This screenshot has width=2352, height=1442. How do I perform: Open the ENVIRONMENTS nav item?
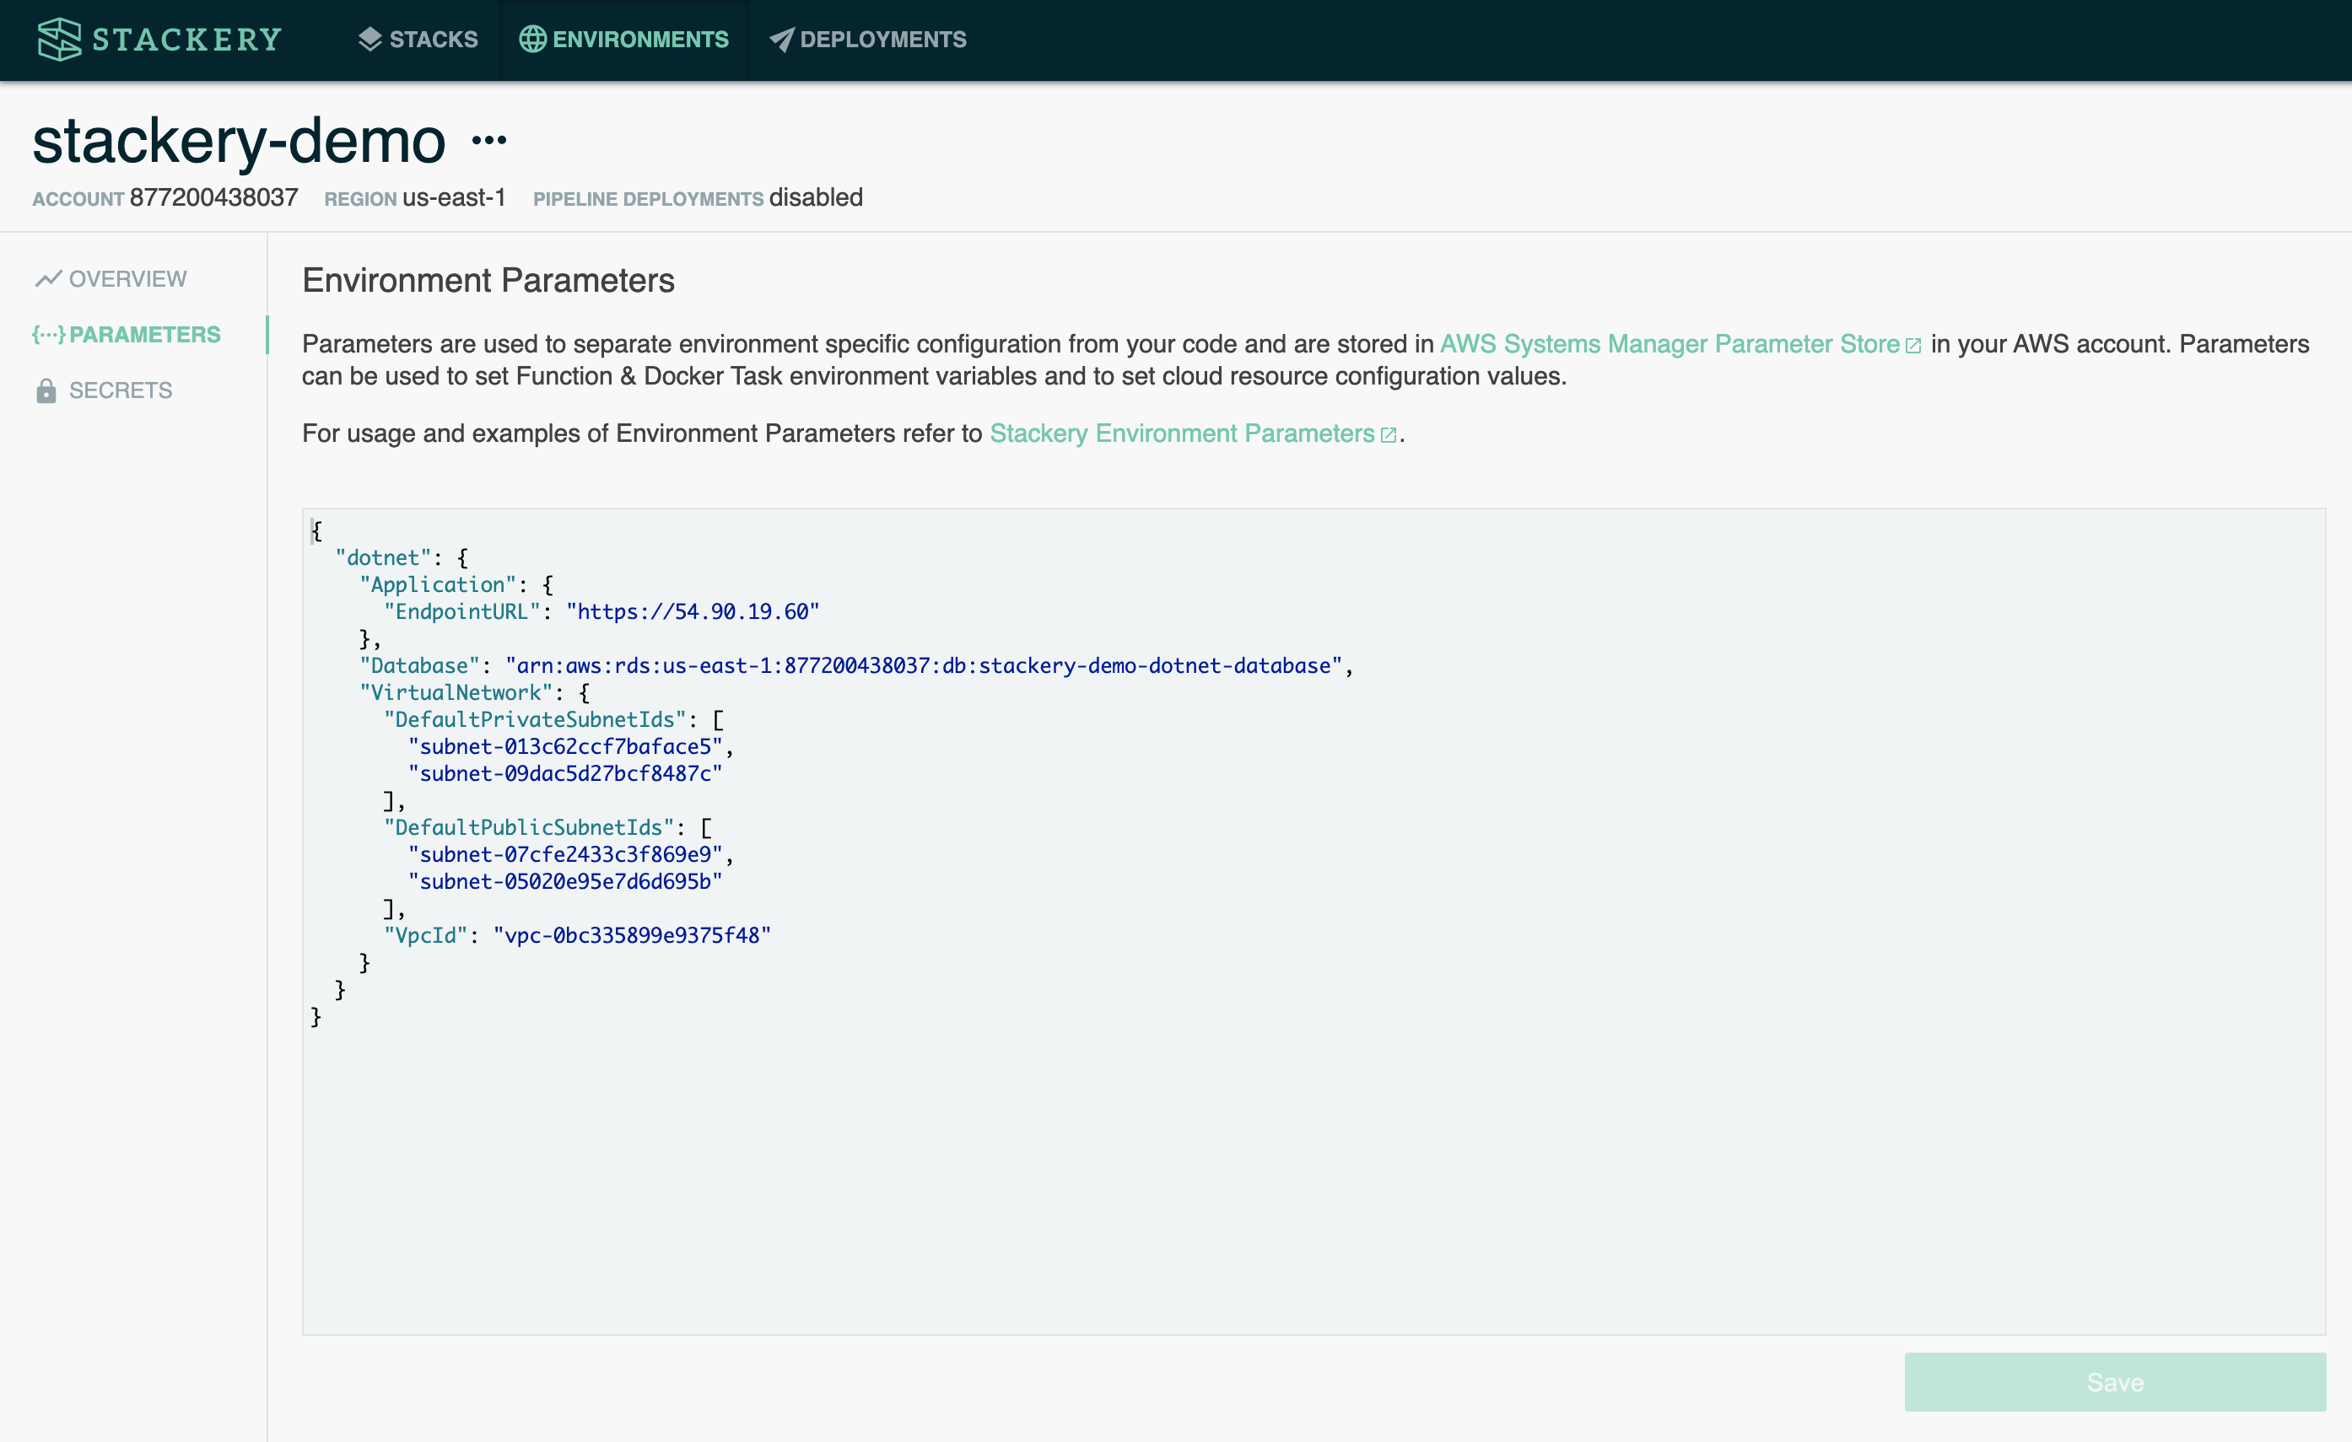pyautogui.click(x=624, y=39)
